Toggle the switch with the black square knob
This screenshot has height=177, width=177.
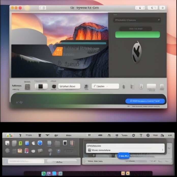(x=41, y=86)
